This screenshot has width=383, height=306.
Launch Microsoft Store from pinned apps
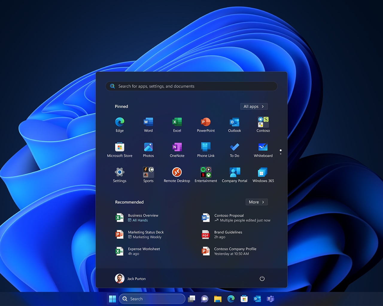pyautogui.click(x=120, y=150)
